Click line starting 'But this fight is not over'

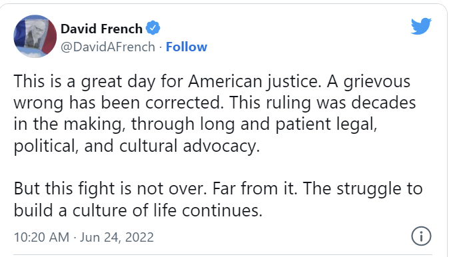218,188
